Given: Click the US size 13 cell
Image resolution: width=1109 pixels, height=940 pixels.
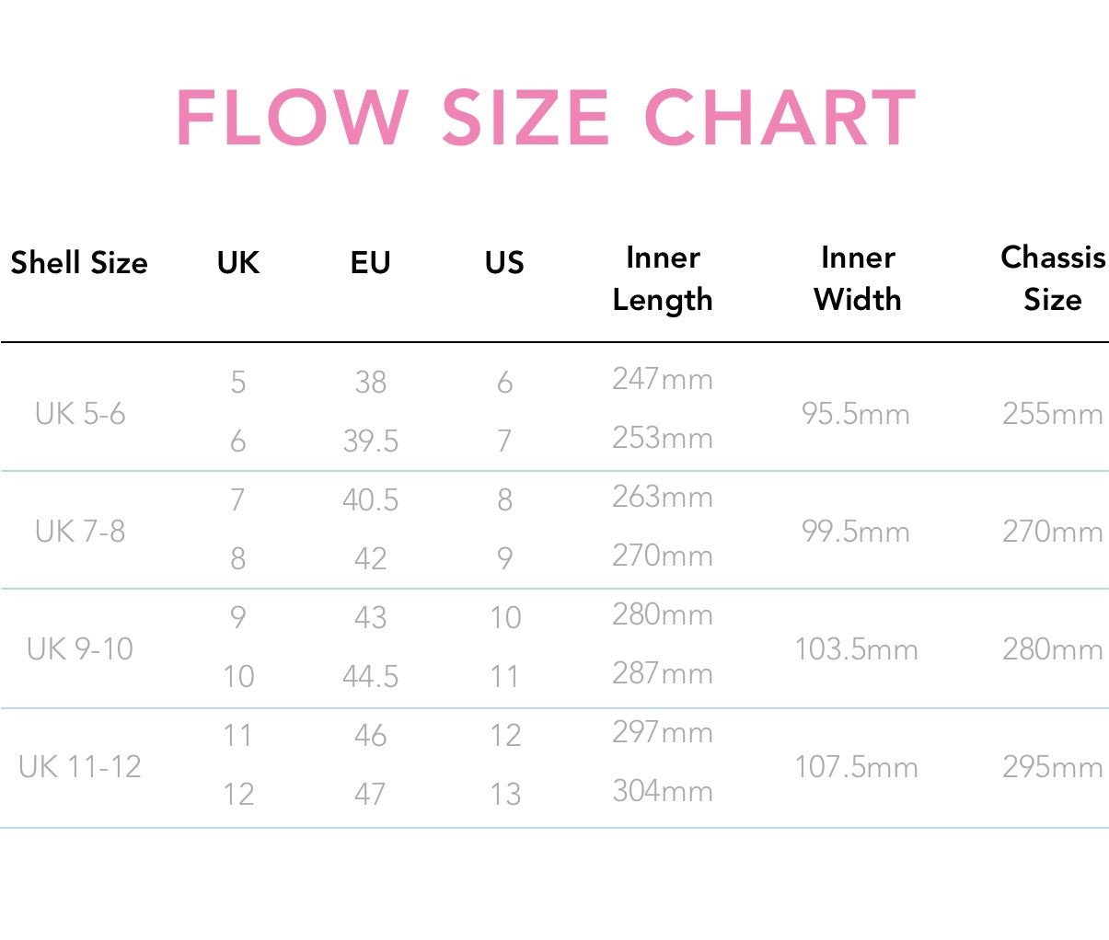Looking at the screenshot, I should pos(505,794).
